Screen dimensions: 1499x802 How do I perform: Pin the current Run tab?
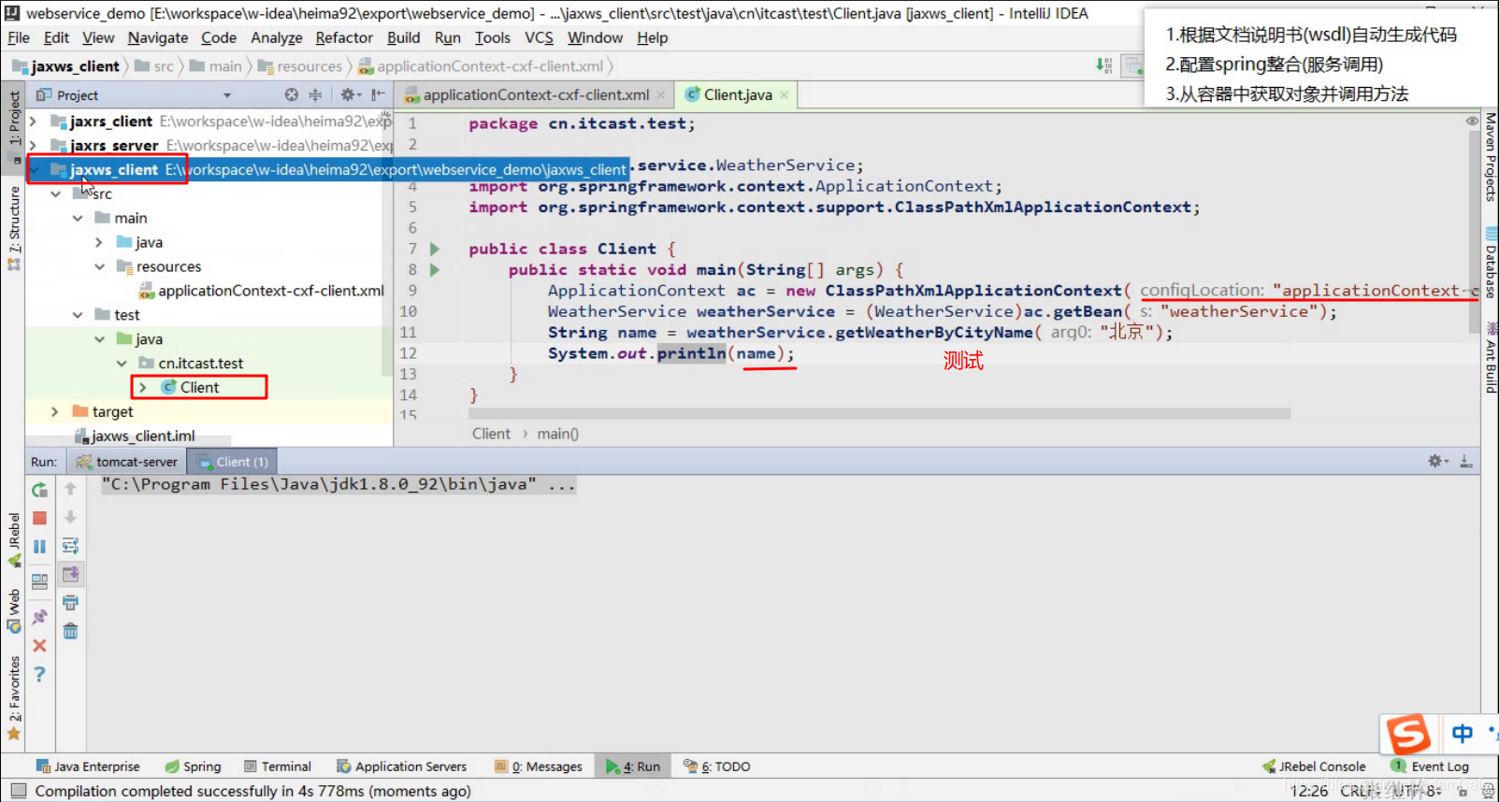(x=39, y=617)
